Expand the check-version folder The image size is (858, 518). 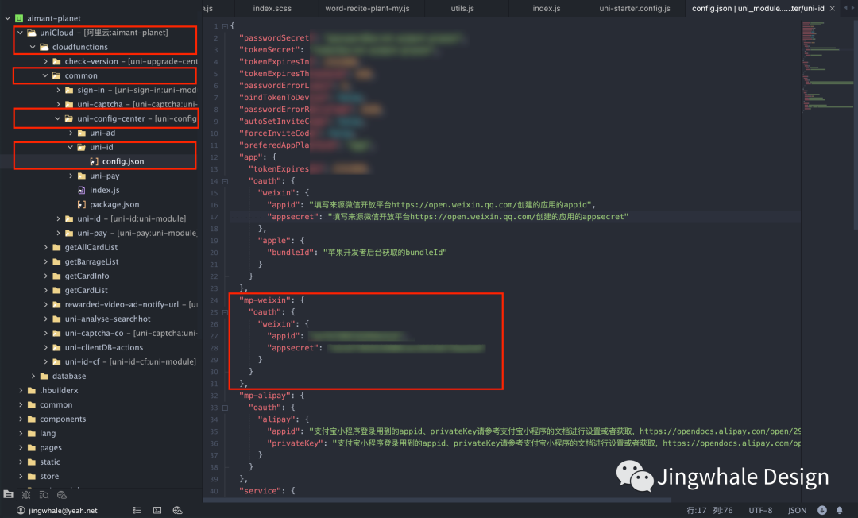pos(45,61)
